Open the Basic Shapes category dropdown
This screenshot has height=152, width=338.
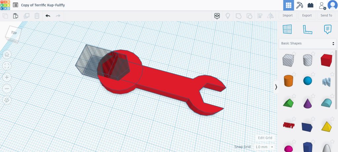point(308,43)
